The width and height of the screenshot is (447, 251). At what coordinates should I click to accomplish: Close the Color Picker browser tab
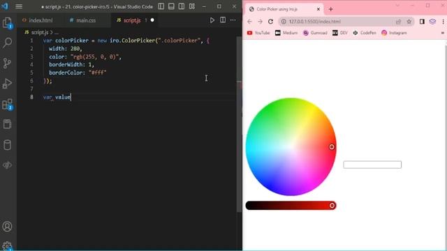click(318, 9)
